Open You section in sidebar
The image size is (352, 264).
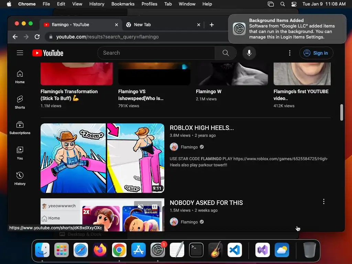pos(20,153)
